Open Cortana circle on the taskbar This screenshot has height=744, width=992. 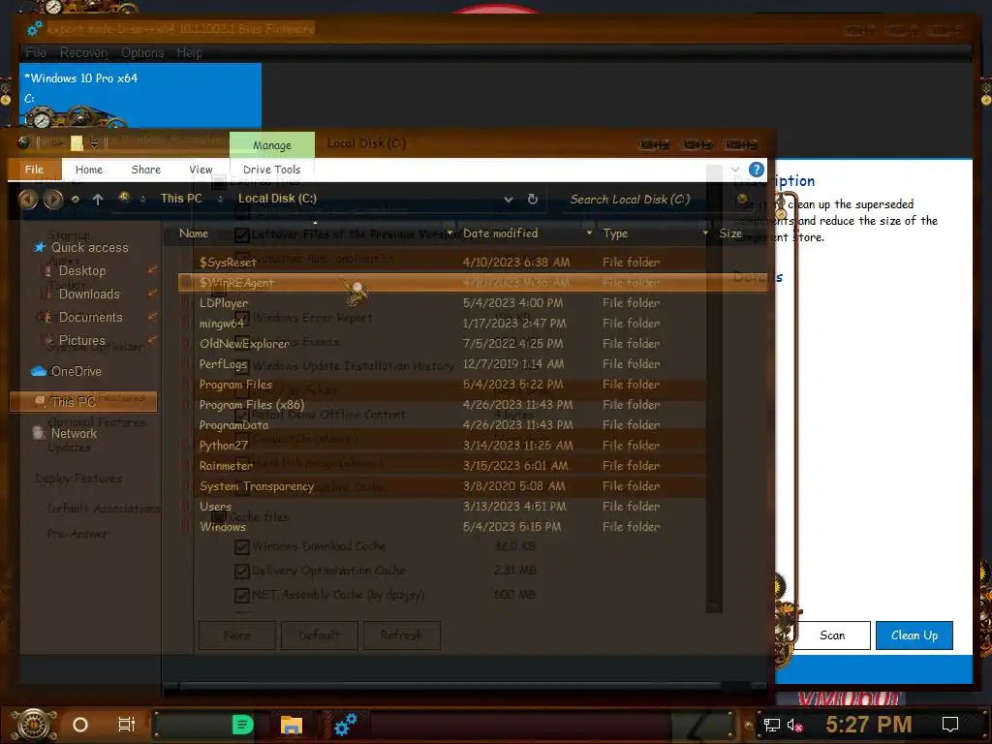pyautogui.click(x=80, y=725)
